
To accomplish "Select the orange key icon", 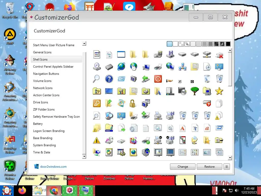I will coord(97,103).
